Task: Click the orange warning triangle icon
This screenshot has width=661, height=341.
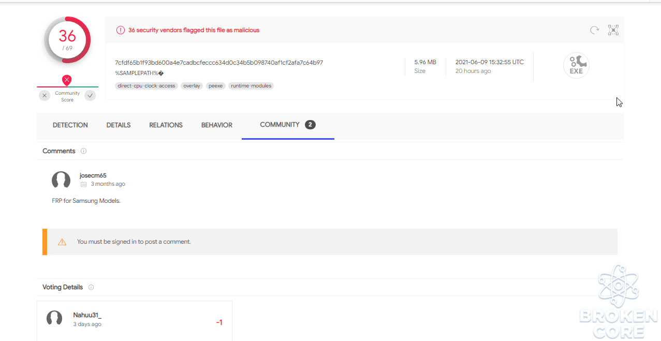Action: pyautogui.click(x=62, y=242)
